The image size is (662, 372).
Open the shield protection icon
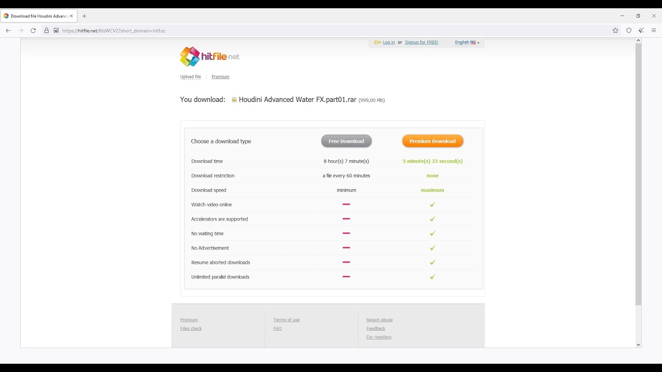[x=629, y=30]
